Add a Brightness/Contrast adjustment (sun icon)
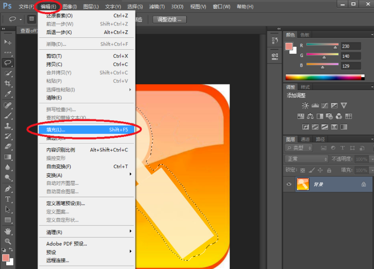 click(305, 106)
